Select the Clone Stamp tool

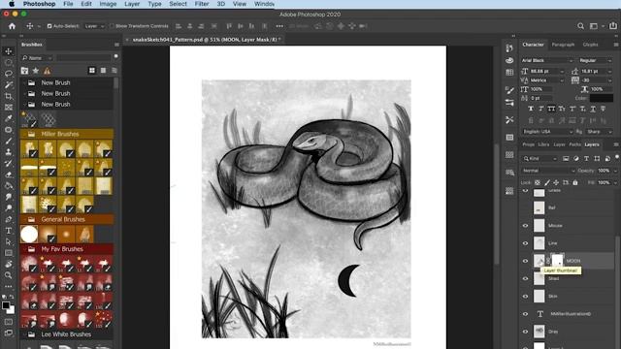pos(9,152)
